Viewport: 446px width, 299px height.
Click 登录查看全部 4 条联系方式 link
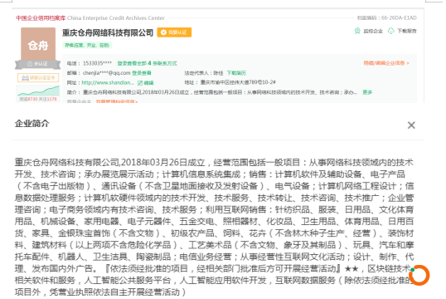[x=147, y=63]
